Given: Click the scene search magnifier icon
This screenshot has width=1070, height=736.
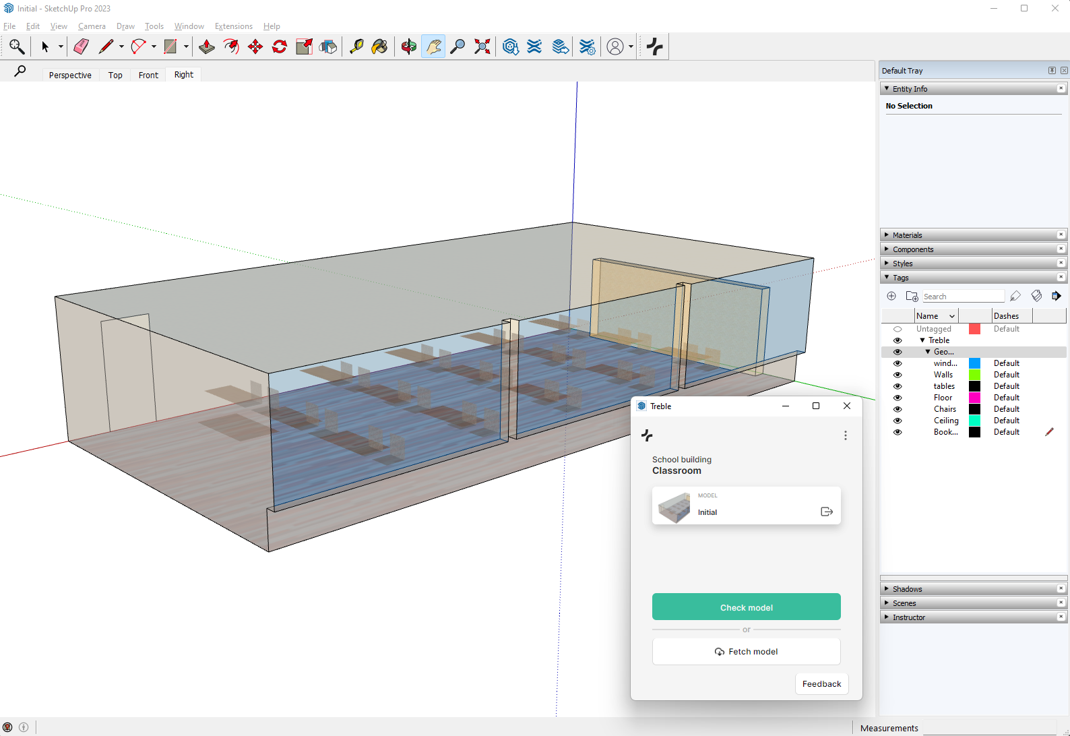Looking at the screenshot, I should (x=20, y=71).
